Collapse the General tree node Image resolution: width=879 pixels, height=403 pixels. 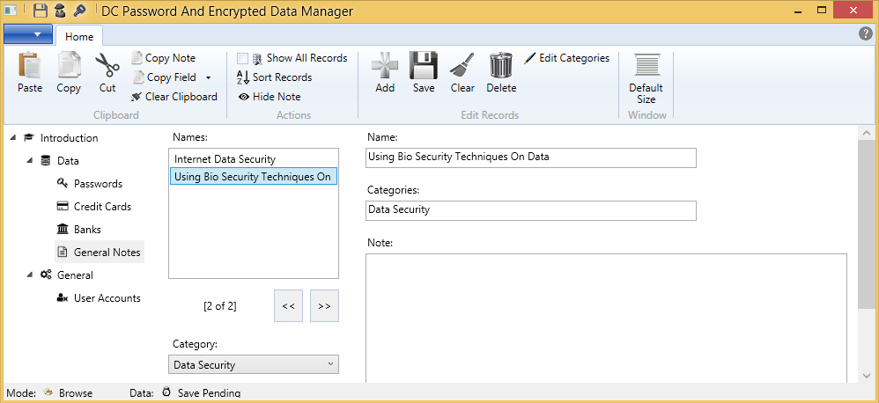pos(30,275)
